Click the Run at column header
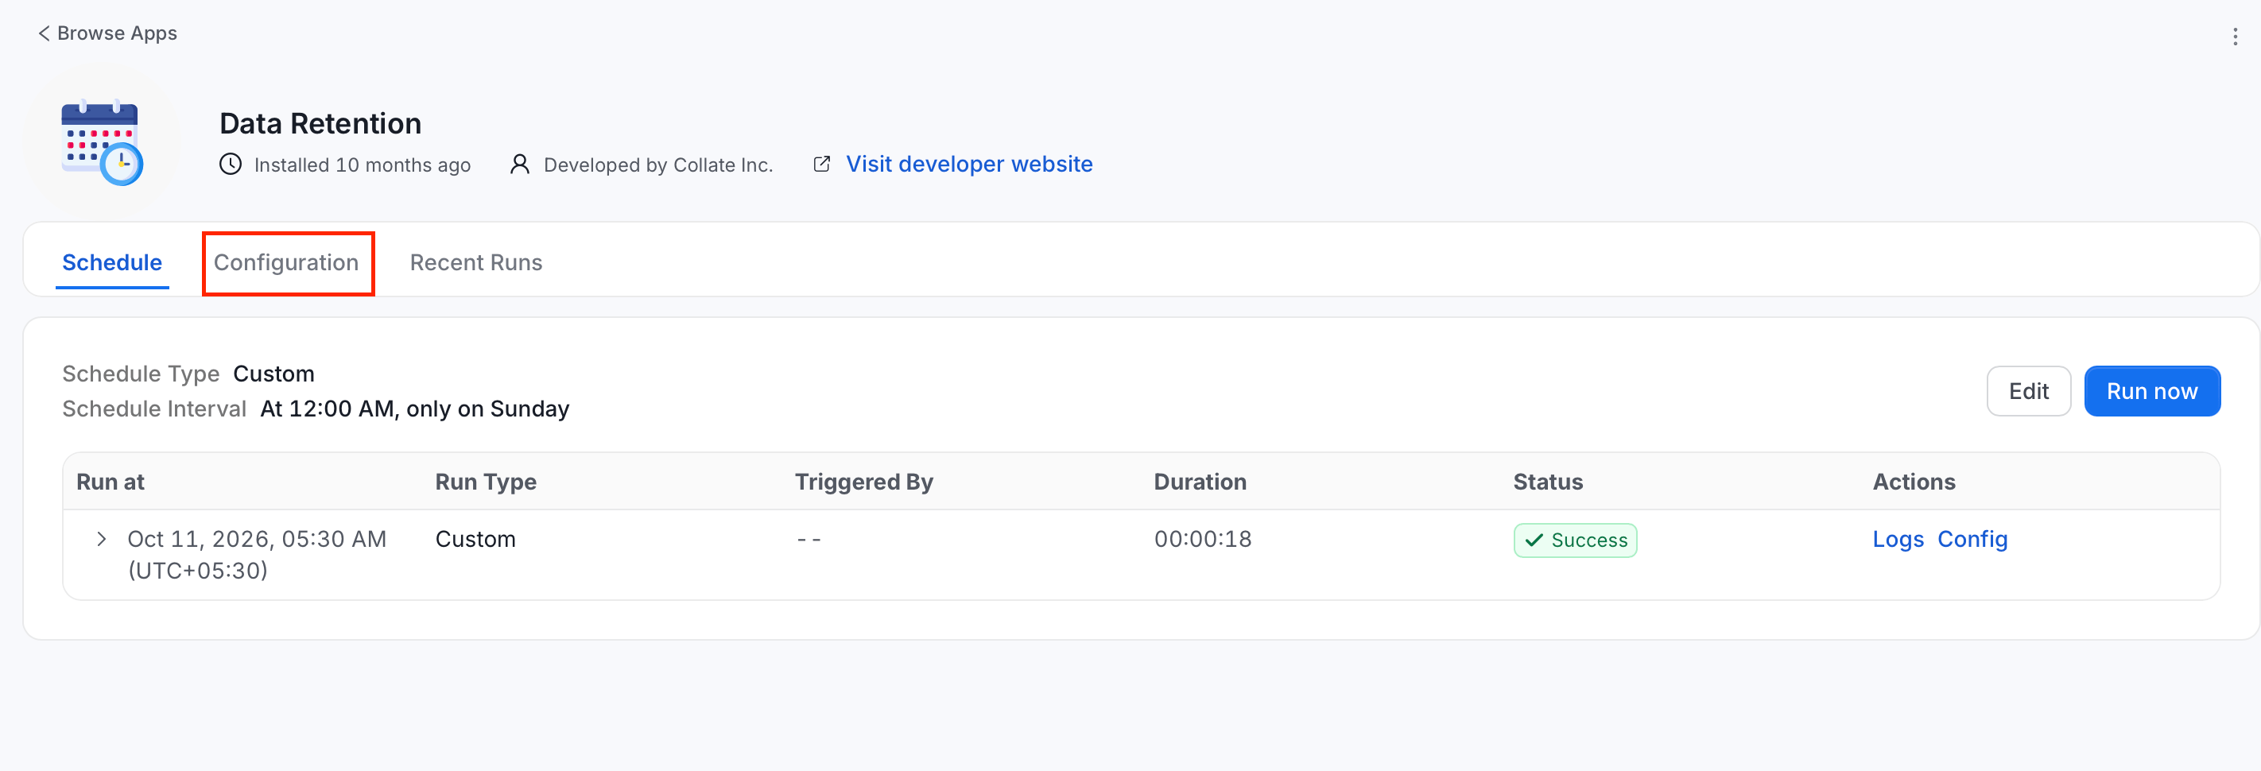The width and height of the screenshot is (2261, 771). pyautogui.click(x=111, y=482)
